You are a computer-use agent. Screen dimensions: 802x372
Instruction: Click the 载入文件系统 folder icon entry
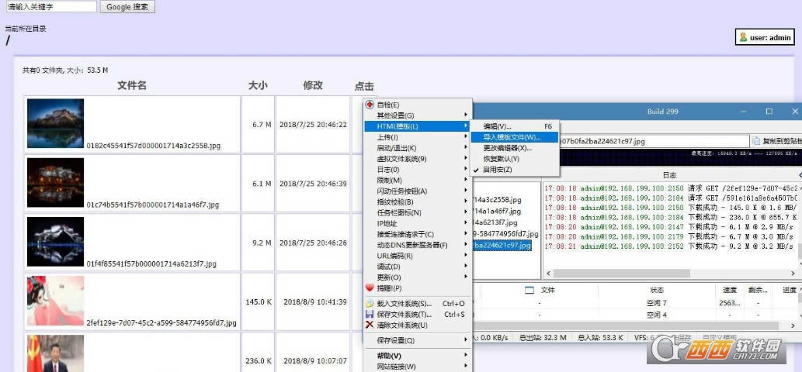(x=370, y=304)
